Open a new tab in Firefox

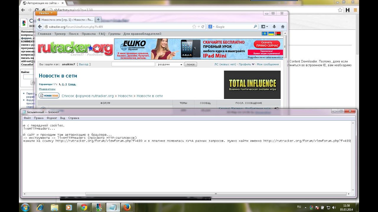[98, 19]
